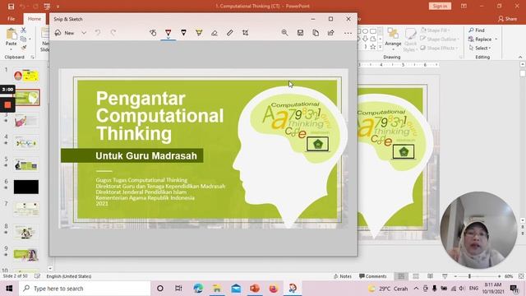Open Quick Styles gallery
This screenshot has width=526, height=296.
(x=410, y=39)
